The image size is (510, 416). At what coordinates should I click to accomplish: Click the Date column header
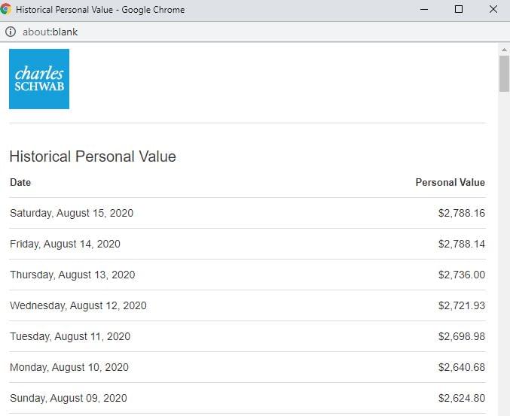pos(20,183)
